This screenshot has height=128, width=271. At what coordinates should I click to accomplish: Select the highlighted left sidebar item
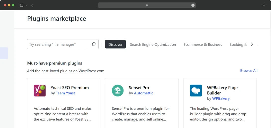(4, 53)
